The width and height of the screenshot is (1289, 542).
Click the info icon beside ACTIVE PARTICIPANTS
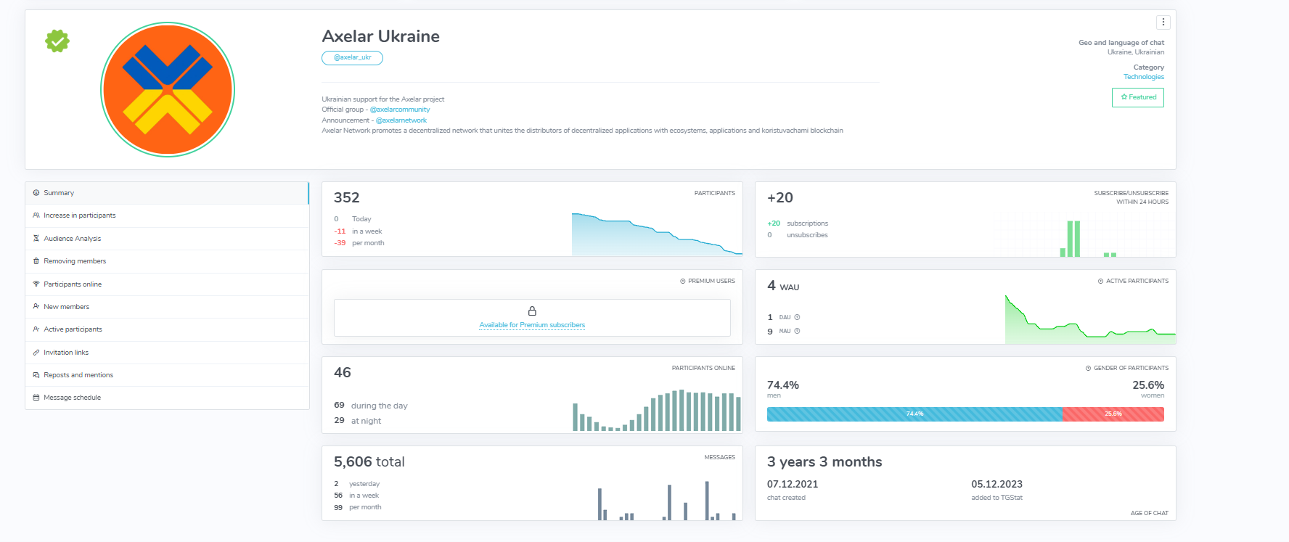1101,281
